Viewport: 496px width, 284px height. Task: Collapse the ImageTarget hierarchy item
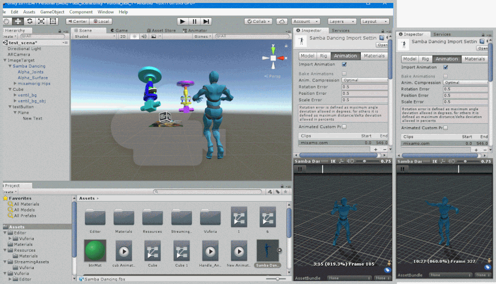pyautogui.click(x=4, y=60)
